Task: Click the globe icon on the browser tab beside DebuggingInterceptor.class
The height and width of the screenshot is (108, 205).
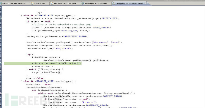Action: 83,3
